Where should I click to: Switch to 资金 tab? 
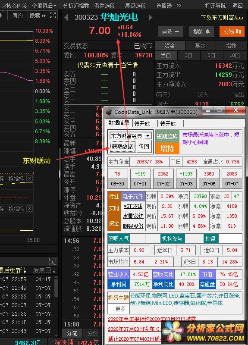170,46
